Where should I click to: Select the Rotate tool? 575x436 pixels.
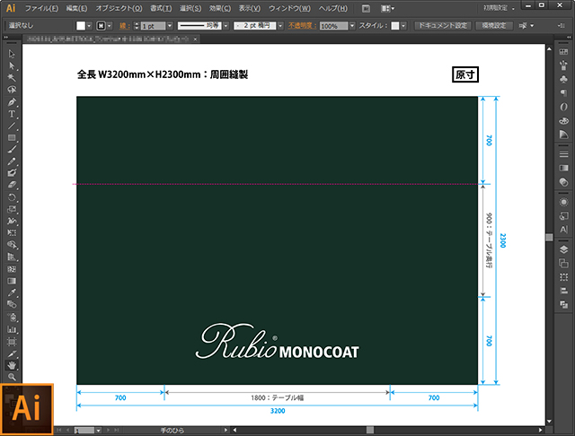12,196
